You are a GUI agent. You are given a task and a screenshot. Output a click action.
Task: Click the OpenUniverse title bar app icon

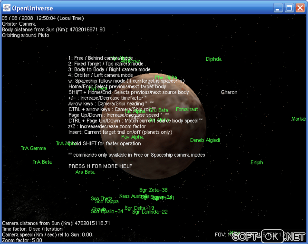tap(6, 8)
